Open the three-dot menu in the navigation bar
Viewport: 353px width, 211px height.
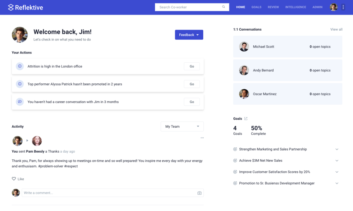click(343, 7)
